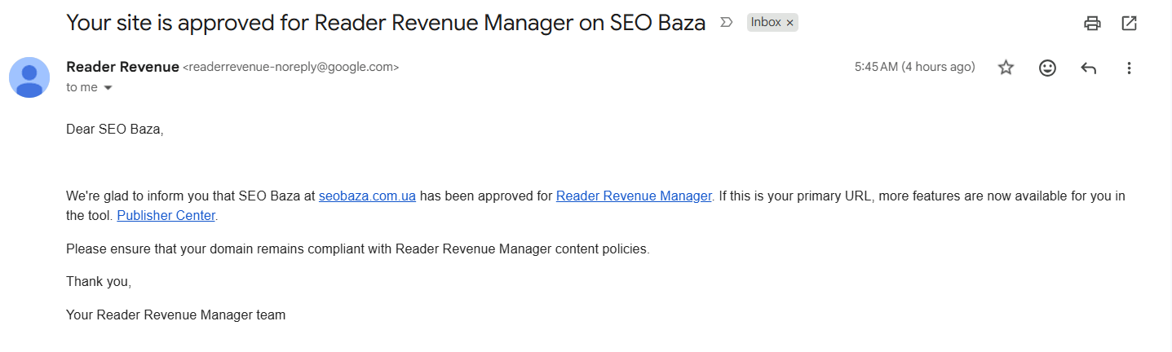
Task: Click the 'Thank you,' line
Action: click(99, 281)
